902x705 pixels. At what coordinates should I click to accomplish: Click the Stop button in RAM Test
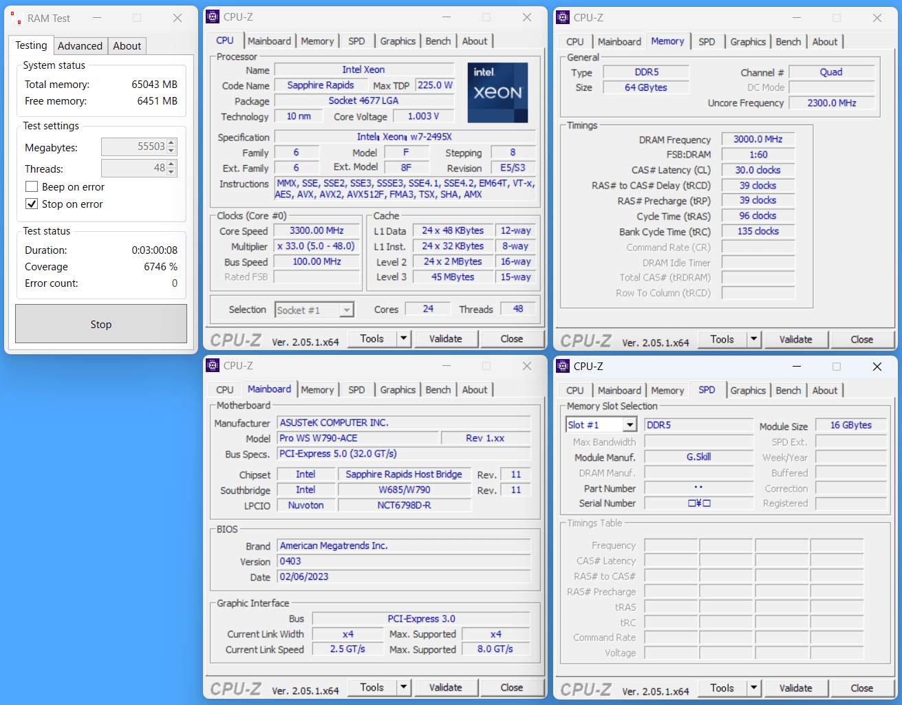pos(101,324)
